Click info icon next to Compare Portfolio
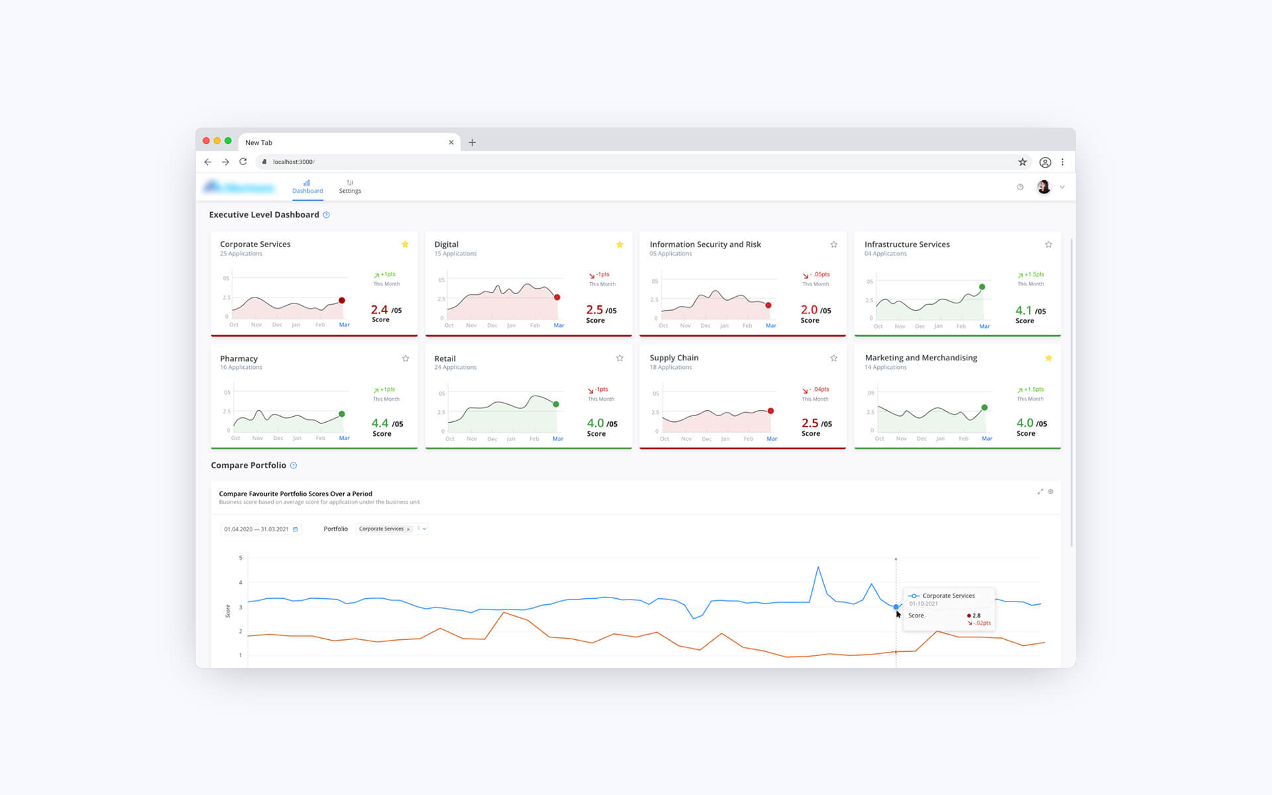The width and height of the screenshot is (1272, 795). (x=293, y=466)
